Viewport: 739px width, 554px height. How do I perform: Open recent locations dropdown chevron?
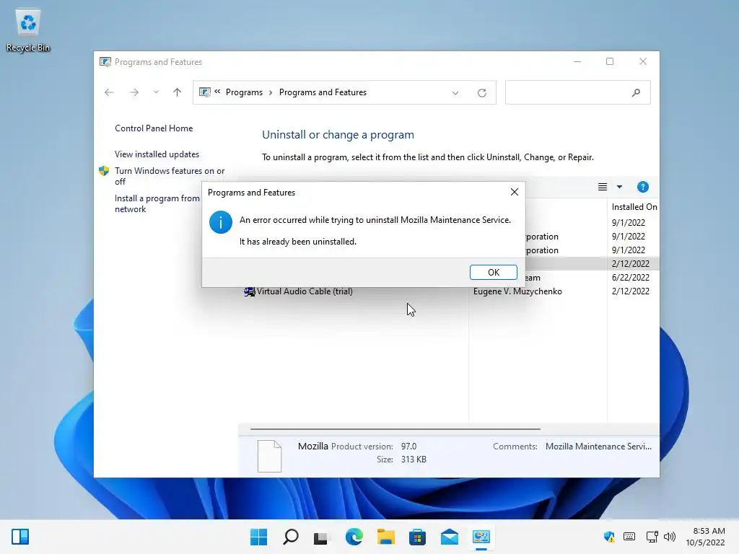click(156, 92)
